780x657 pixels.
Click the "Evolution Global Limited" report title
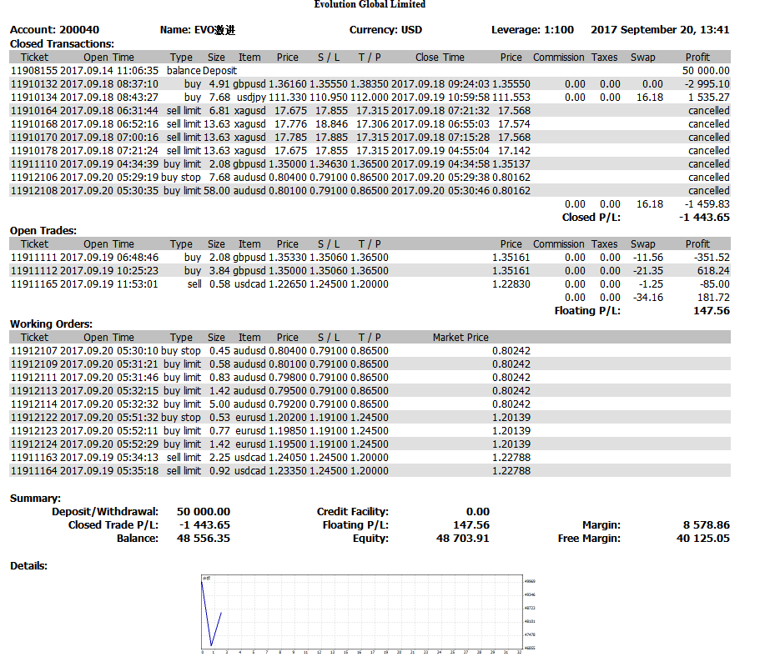tap(370, 4)
